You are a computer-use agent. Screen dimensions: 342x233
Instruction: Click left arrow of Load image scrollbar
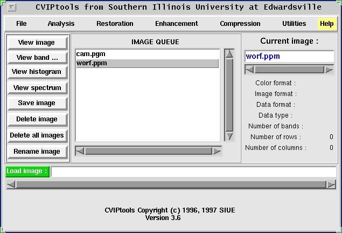pyautogui.click(x=11, y=185)
